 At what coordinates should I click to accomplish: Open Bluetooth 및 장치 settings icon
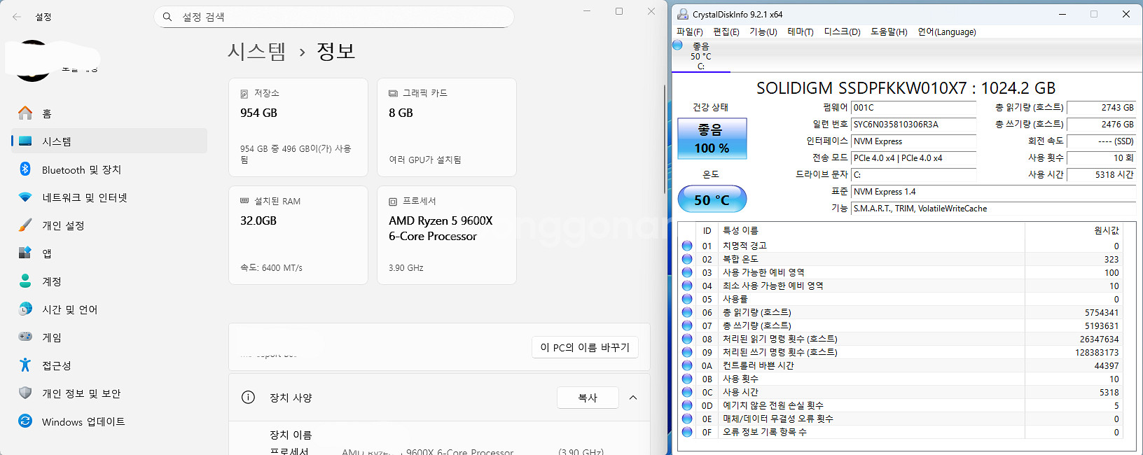click(x=25, y=169)
